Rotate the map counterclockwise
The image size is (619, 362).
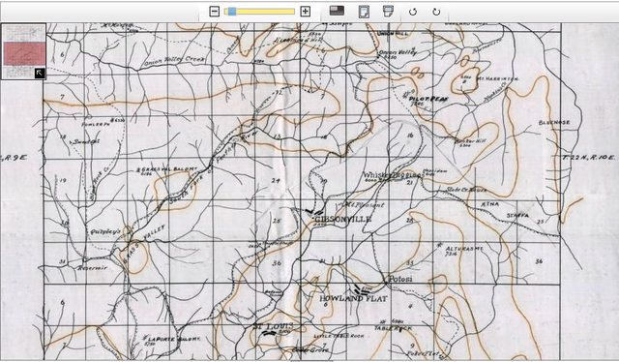point(413,12)
